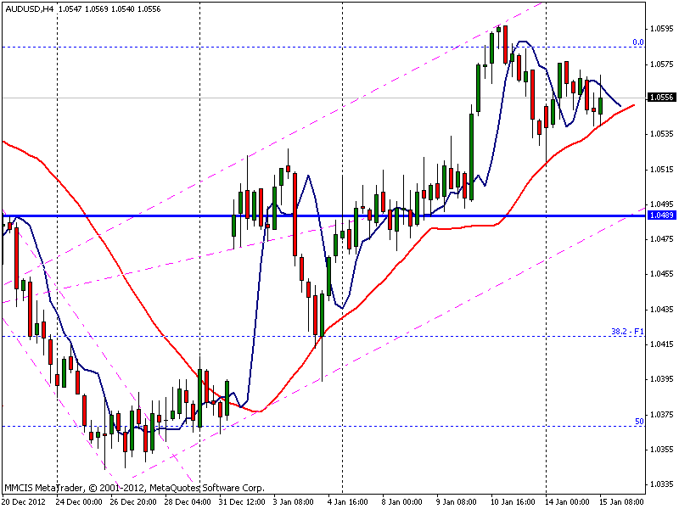
Task: Click the 20 Dec 2012 date label
Action: click(25, 501)
